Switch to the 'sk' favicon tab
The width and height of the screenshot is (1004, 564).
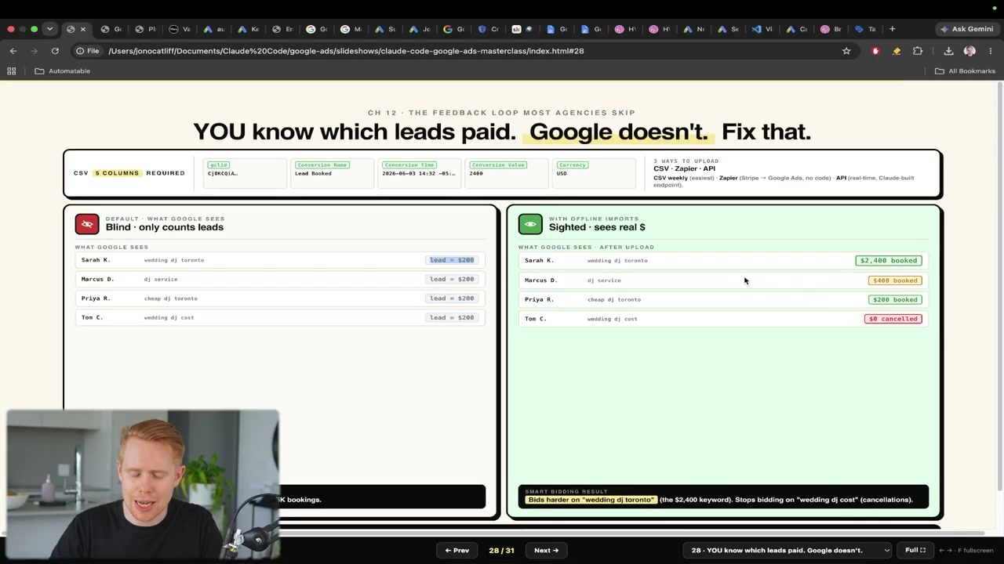pyautogui.click(x=522, y=29)
